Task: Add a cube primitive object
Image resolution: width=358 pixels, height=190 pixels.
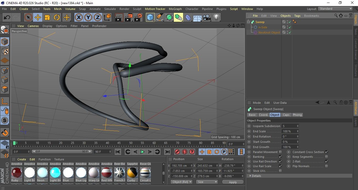Action: 150,18
